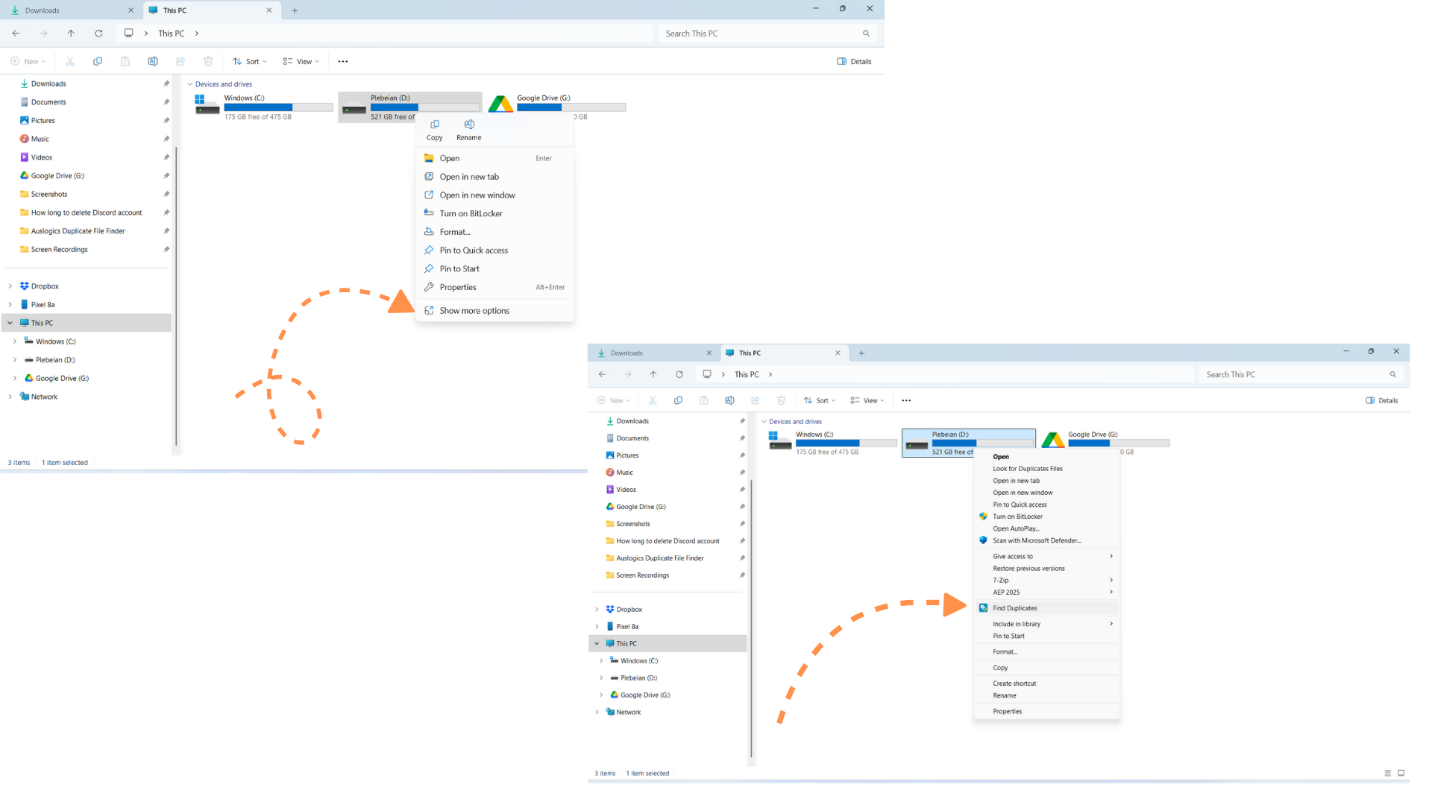Click the three-dots See more button in the lower window
This screenshot has height=805, width=1432.
point(906,400)
